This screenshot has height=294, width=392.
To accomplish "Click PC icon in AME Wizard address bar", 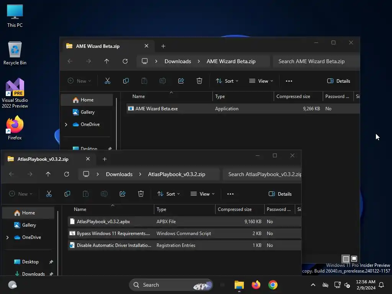I will [x=144, y=61].
